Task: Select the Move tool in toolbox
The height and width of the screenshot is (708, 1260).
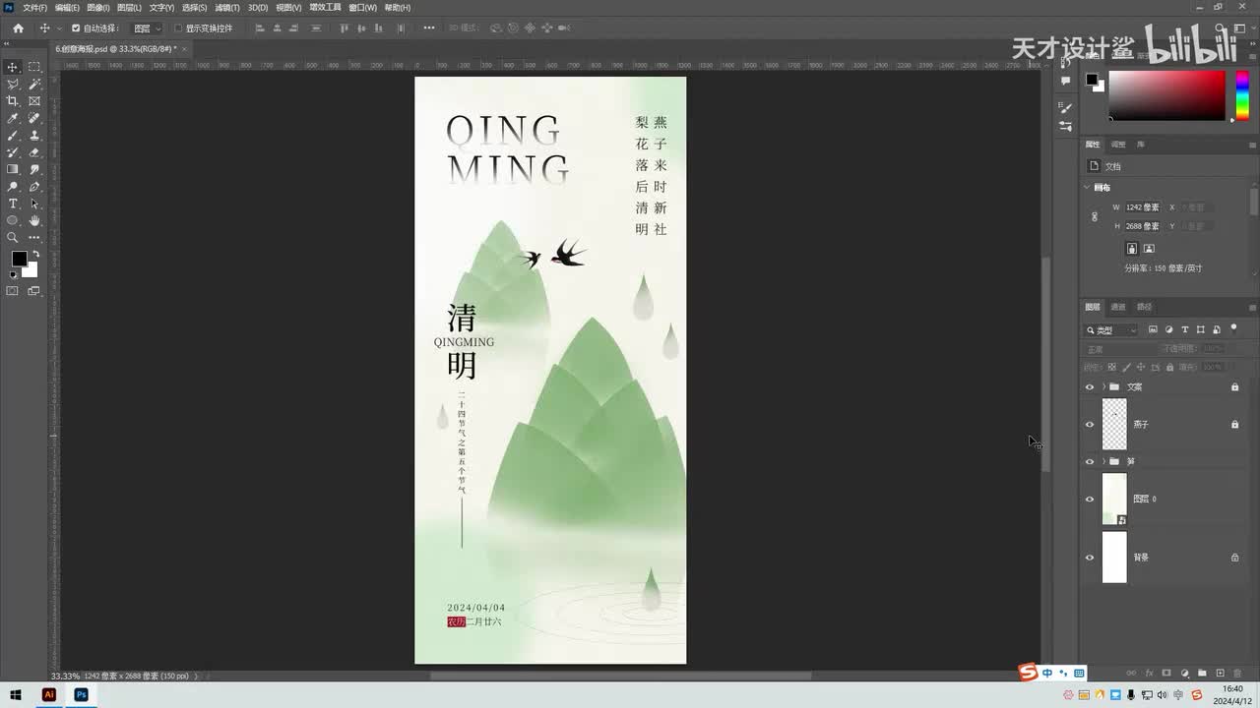Action: [x=13, y=67]
